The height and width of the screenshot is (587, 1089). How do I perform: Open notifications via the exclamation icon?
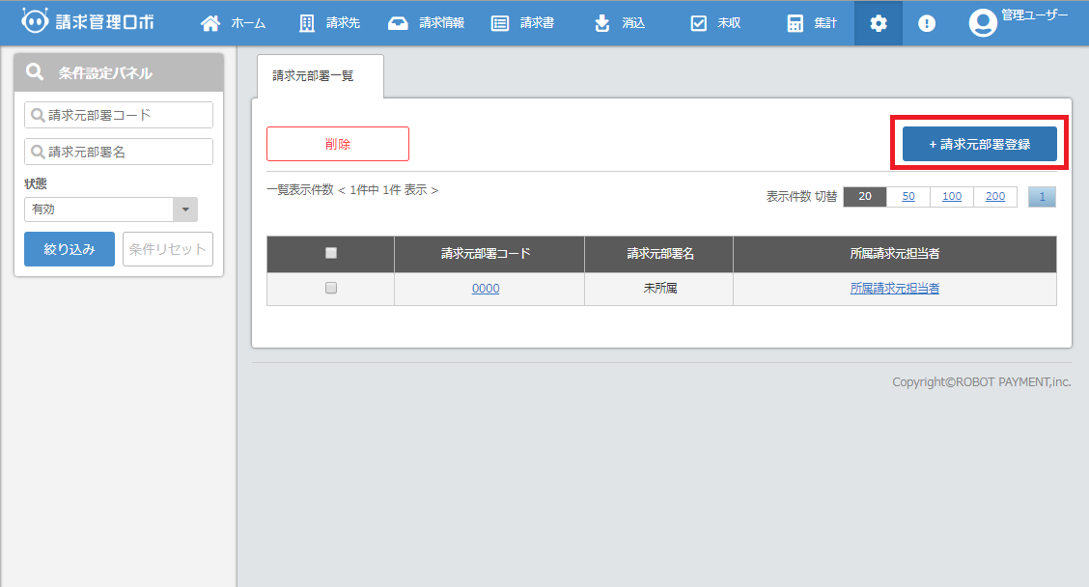(x=927, y=23)
